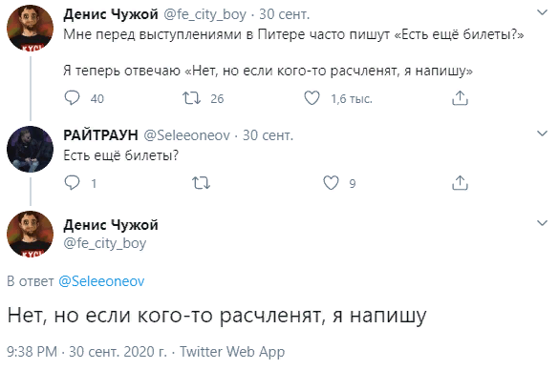
Task: Open the options chevron on the main reply tweet
Action: coord(542,223)
